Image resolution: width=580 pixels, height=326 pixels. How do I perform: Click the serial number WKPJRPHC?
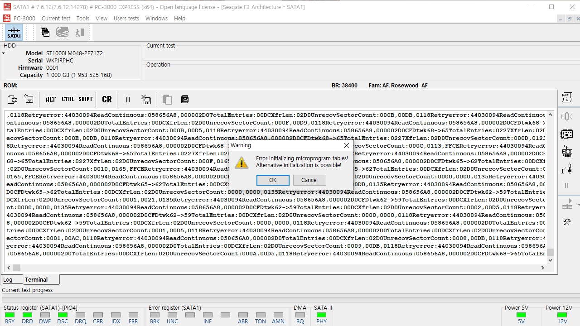60,61
